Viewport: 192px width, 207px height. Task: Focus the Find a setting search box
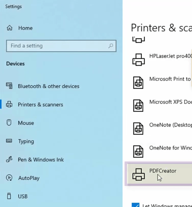61,46
